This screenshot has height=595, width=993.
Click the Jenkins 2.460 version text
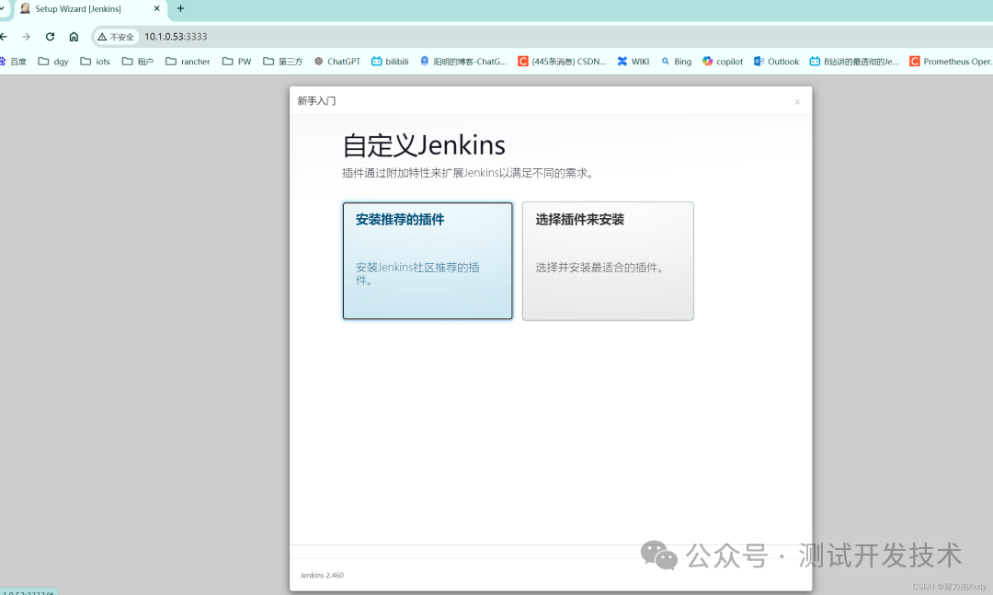tap(322, 576)
